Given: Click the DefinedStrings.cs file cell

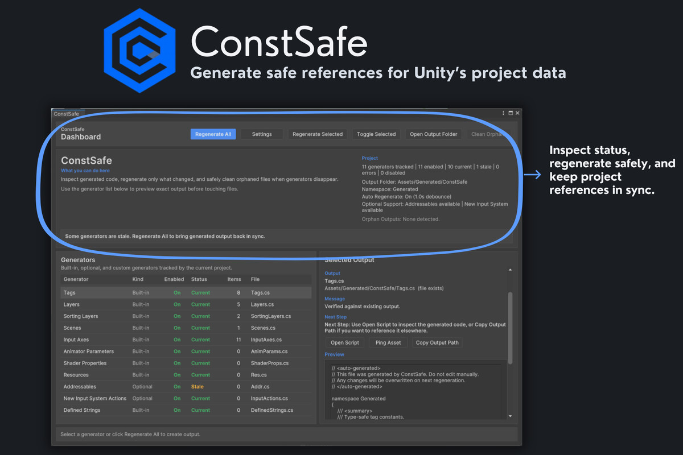Looking at the screenshot, I should click(272, 410).
